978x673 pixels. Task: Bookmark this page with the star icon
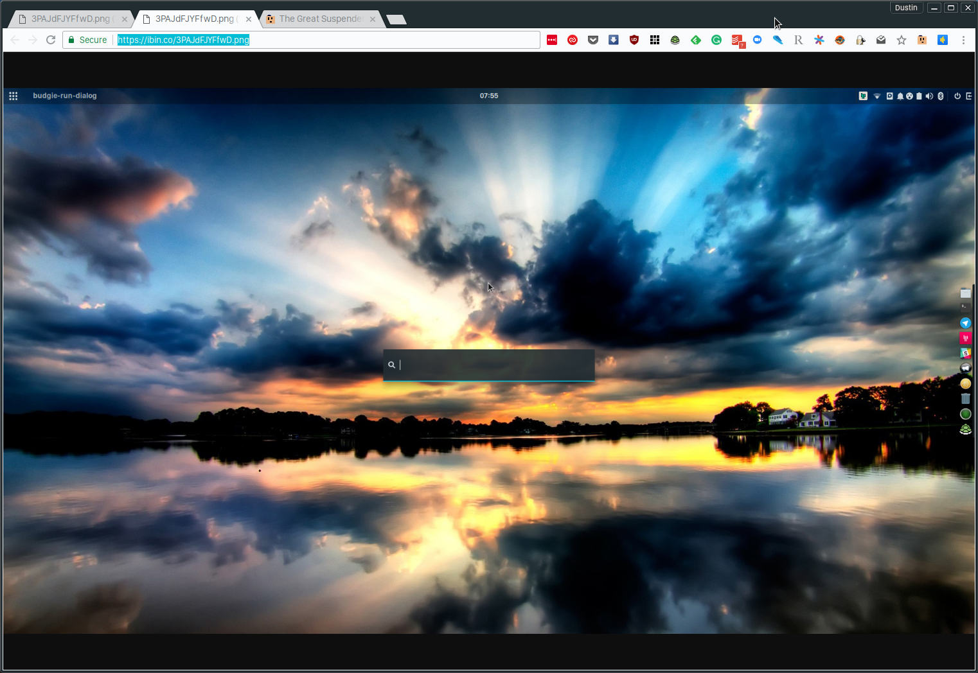[x=902, y=40]
